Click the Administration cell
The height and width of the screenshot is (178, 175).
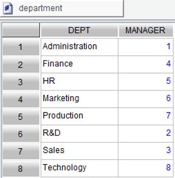(x=79, y=47)
